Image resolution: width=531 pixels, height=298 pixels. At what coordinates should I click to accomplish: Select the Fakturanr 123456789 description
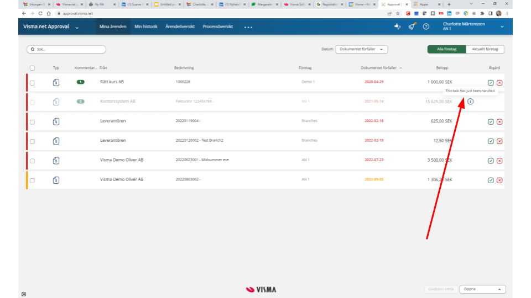click(x=194, y=102)
